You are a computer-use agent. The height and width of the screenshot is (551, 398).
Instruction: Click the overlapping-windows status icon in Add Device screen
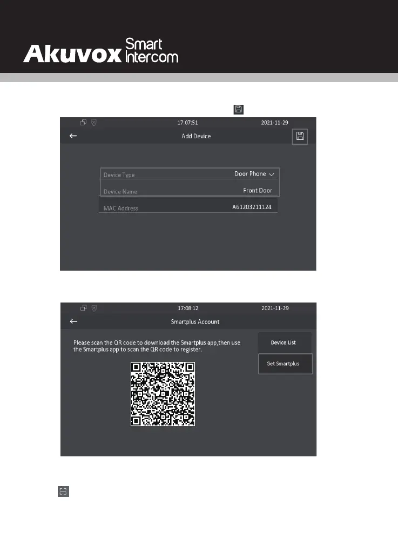tap(83, 122)
